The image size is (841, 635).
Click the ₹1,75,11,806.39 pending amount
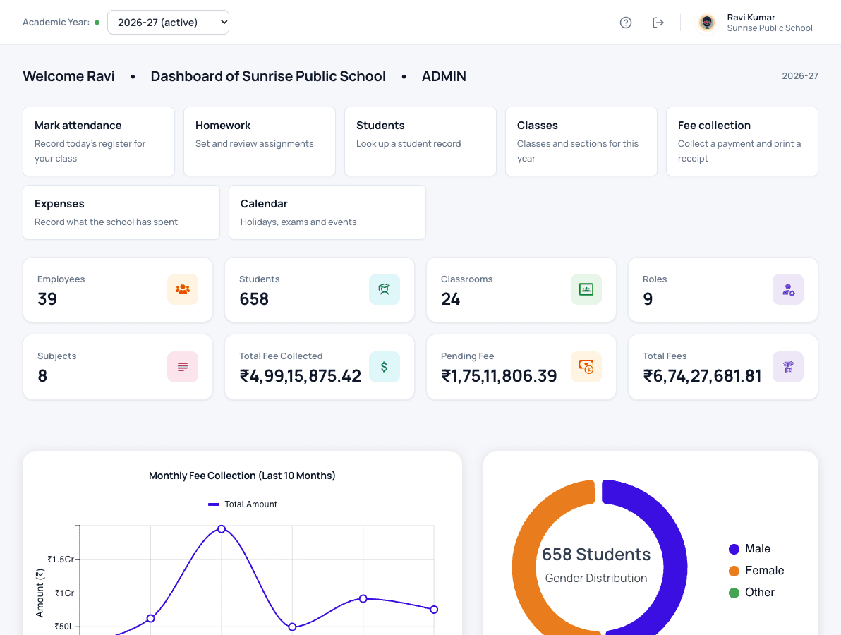[x=499, y=376]
